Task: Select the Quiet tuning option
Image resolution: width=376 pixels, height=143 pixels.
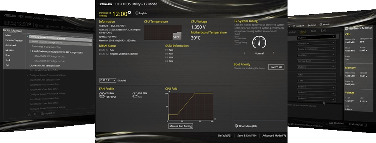Action: tap(237, 34)
